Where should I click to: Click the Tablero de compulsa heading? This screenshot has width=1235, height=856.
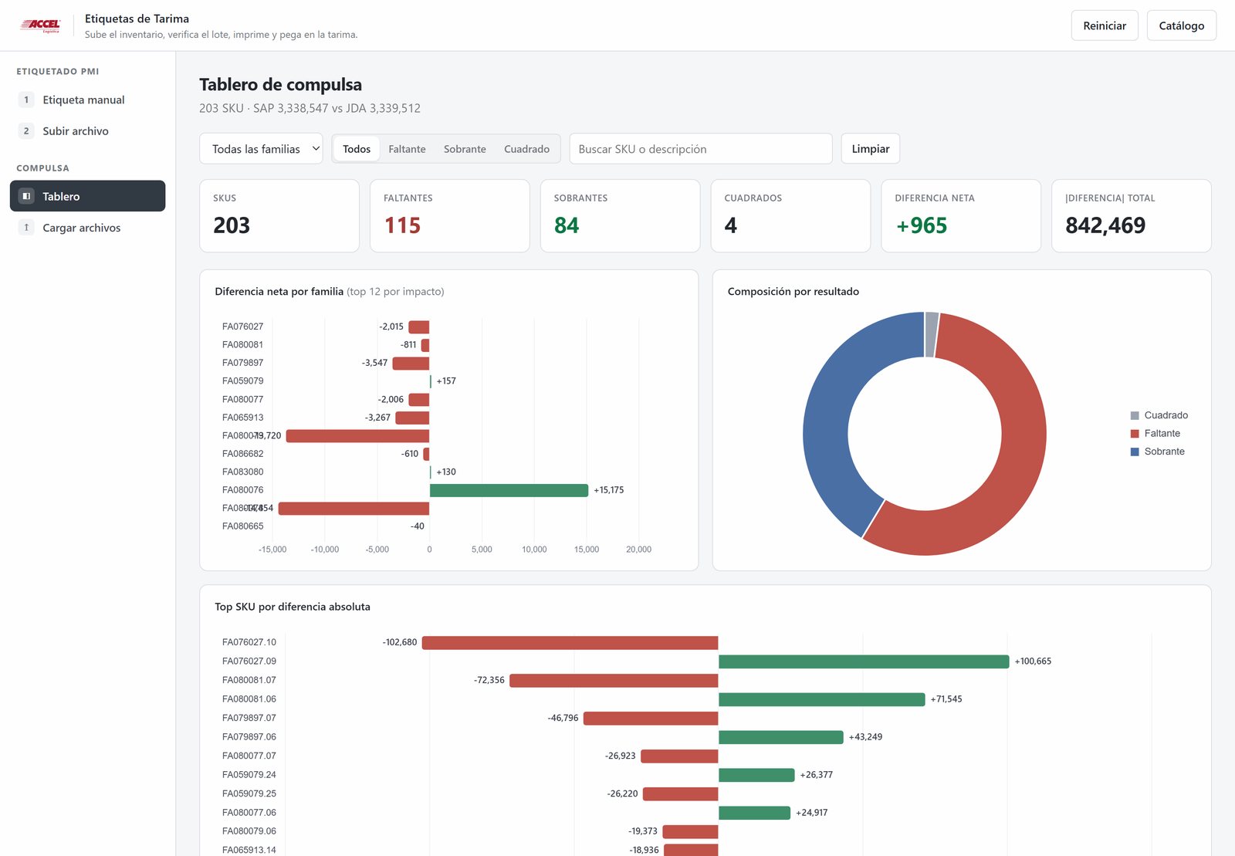coord(280,84)
